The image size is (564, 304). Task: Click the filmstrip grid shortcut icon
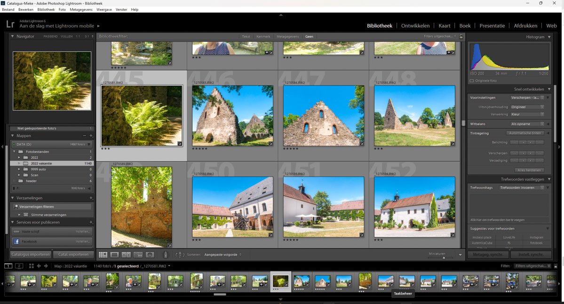point(32,266)
